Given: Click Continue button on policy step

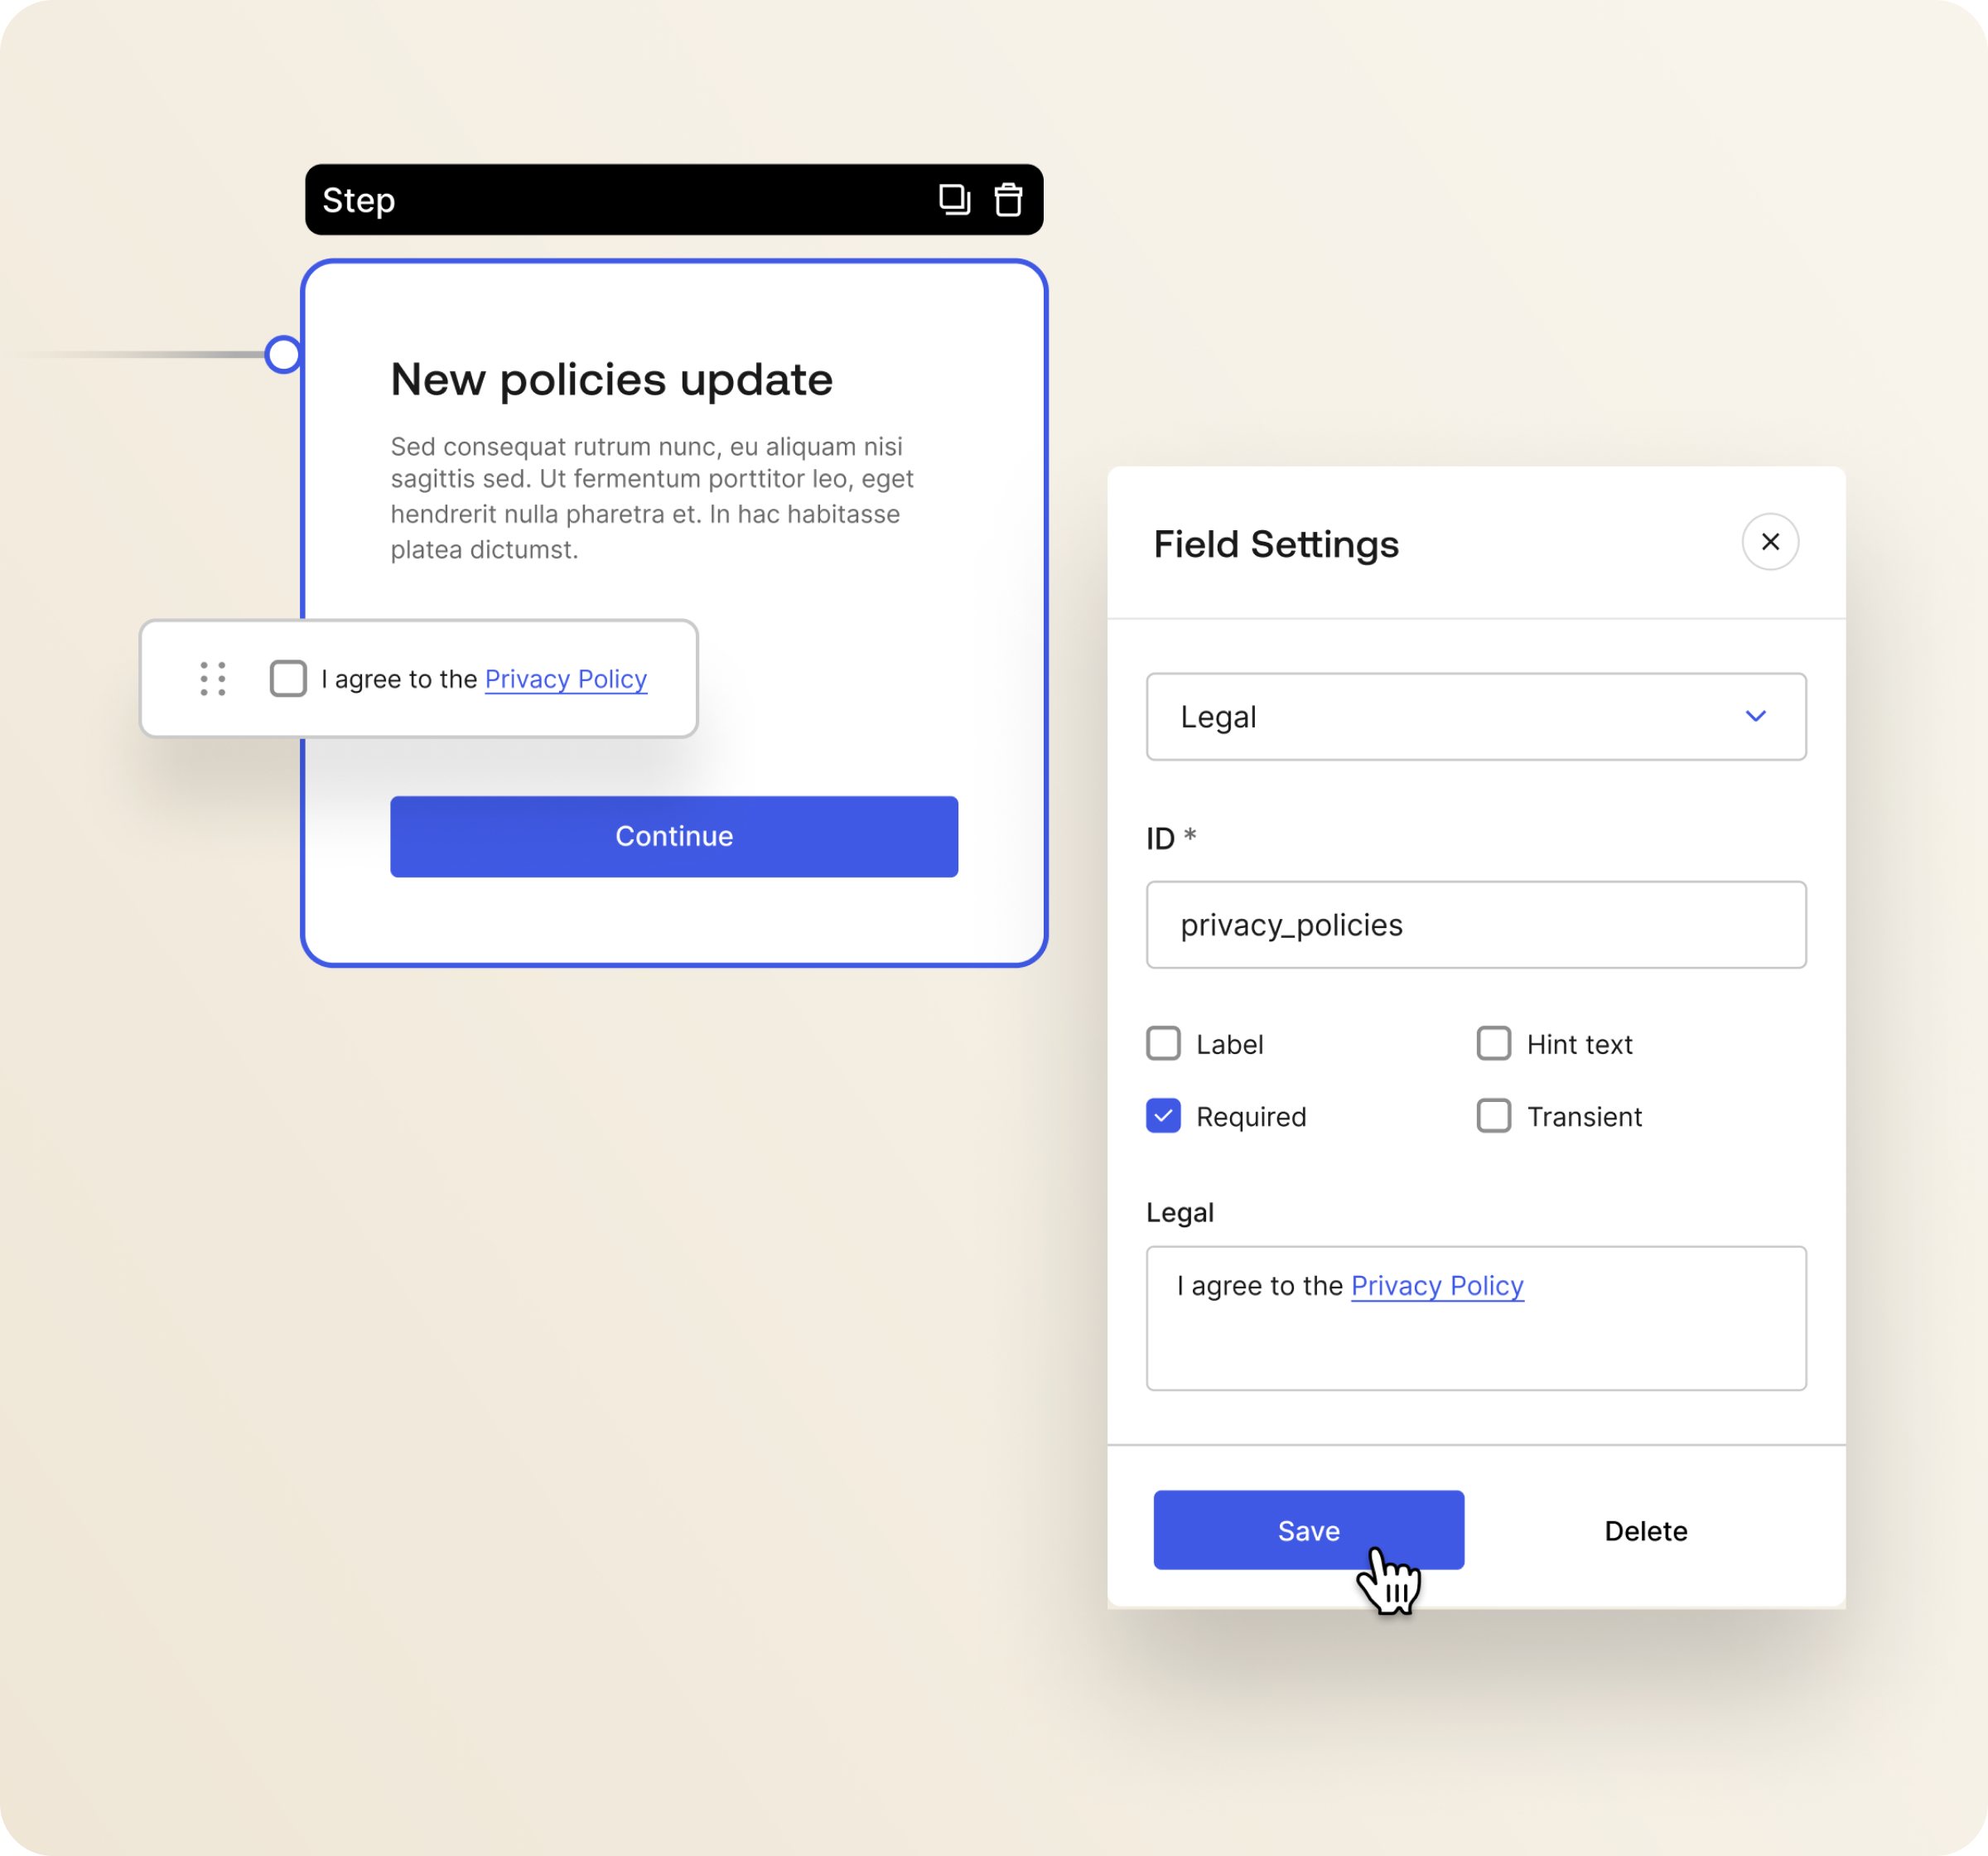Looking at the screenshot, I should 673,835.
